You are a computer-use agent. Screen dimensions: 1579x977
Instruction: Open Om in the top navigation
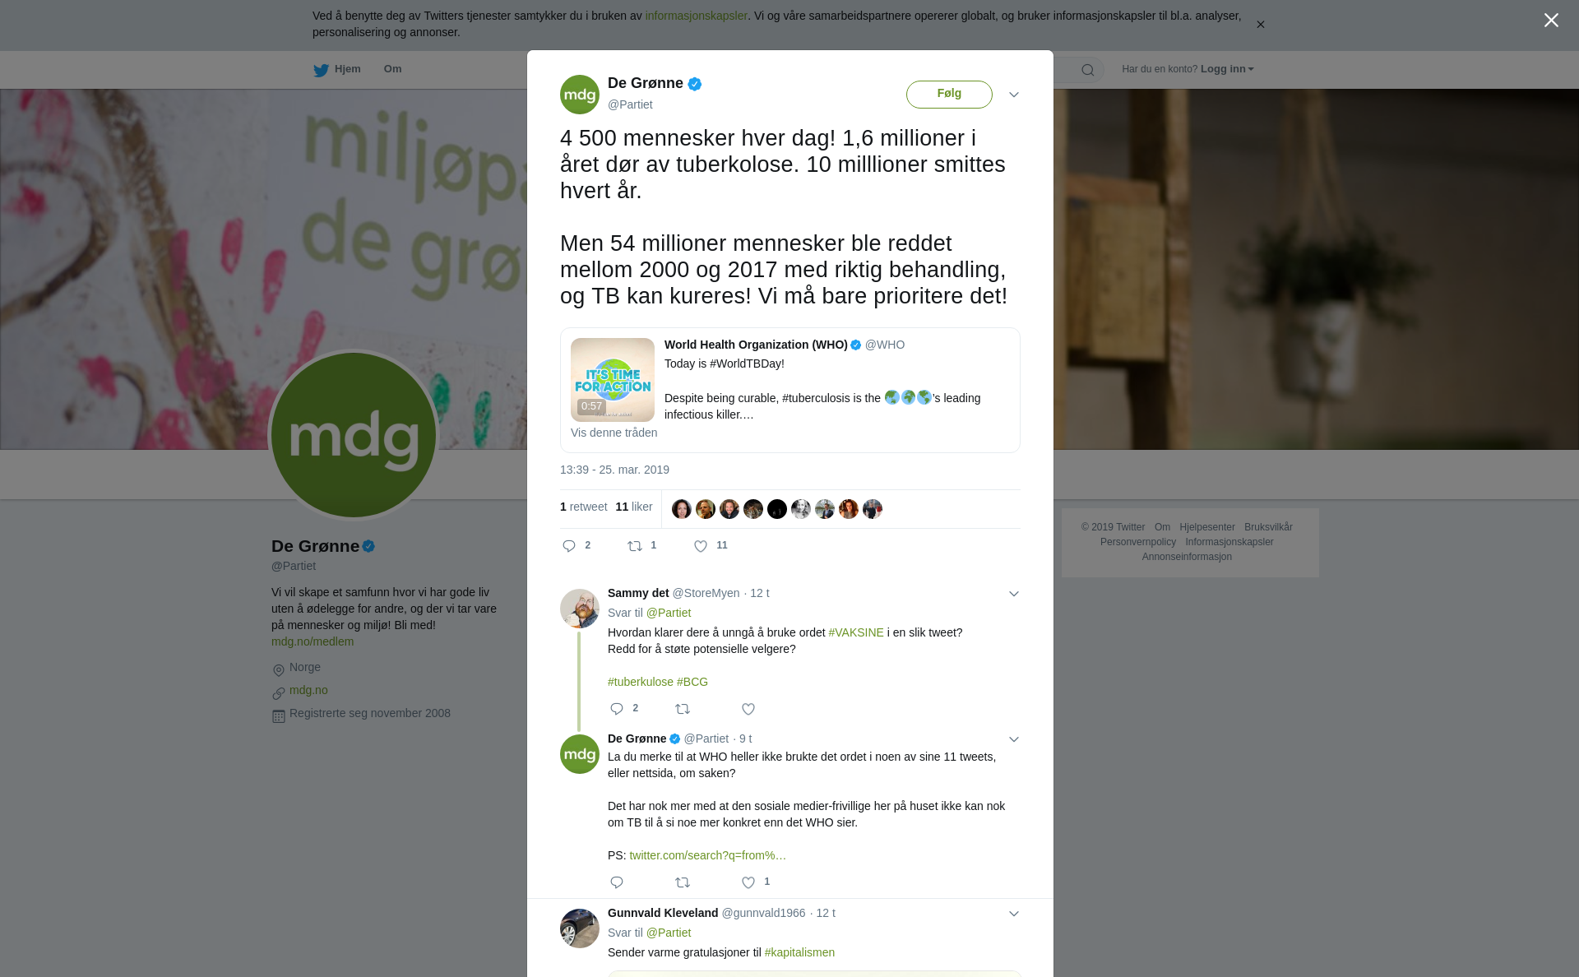tap(392, 69)
